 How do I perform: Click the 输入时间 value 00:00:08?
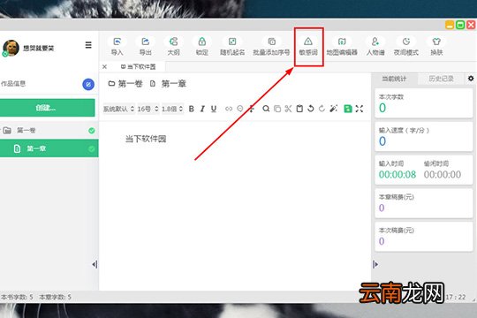click(x=397, y=175)
